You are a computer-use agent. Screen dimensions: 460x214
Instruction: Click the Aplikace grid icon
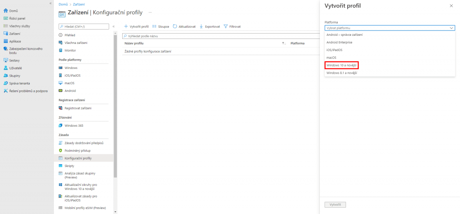(6, 41)
